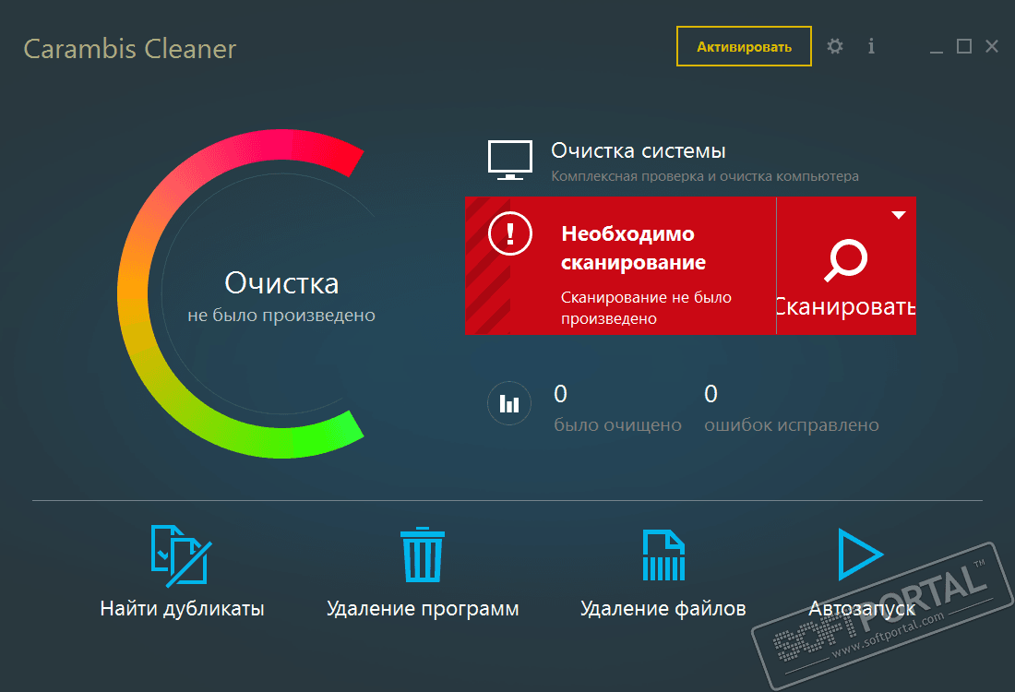Open the Найти дубликаты duplicate files icon

[x=181, y=556]
